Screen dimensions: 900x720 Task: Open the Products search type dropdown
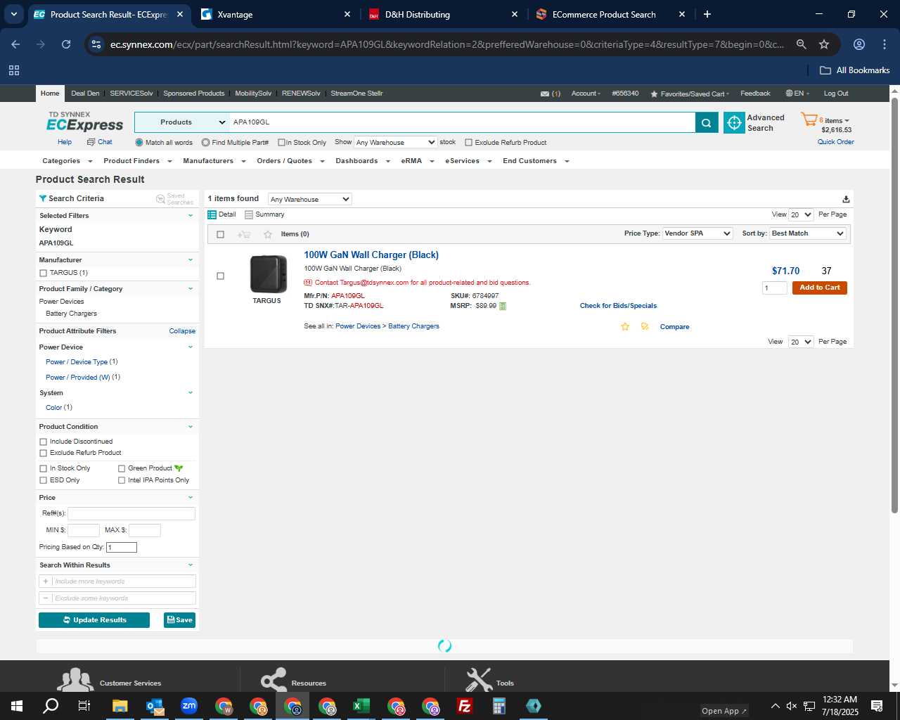[182, 122]
